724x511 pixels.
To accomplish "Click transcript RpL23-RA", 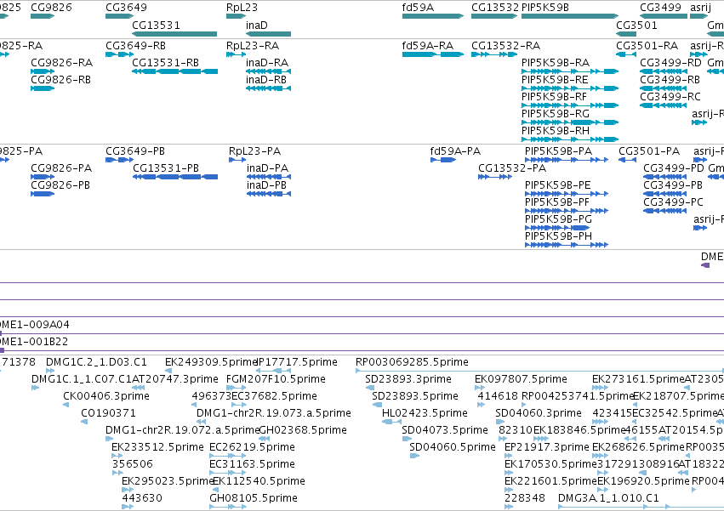I will coord(236,54).
